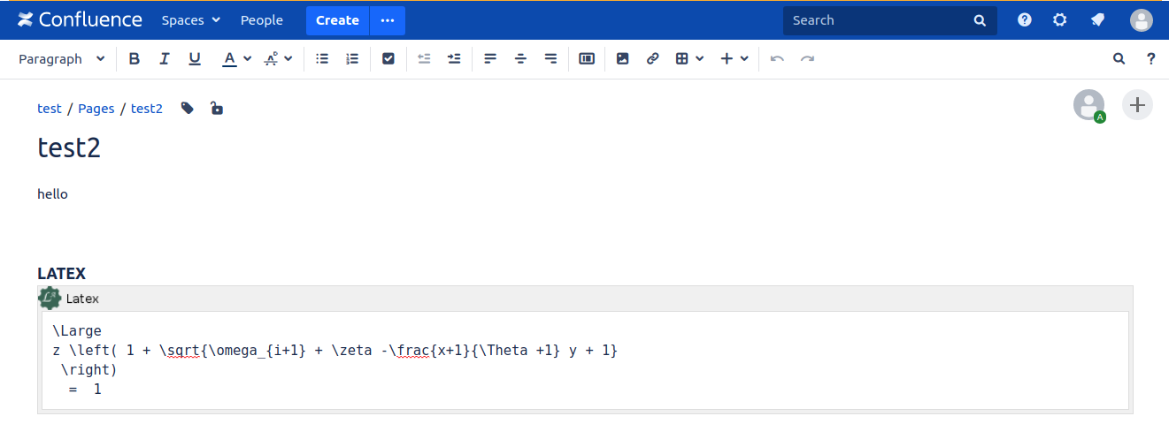Insert a task list checkbox
1169x439 pixels.
click(x=388, y=58)
